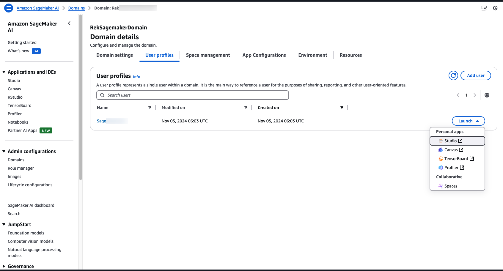Switch to the Environment tab

click(x=313, y=55)
